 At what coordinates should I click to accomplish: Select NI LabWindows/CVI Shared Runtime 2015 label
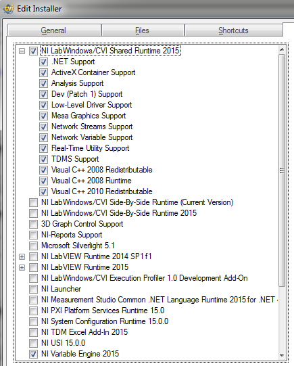(110, 51)
